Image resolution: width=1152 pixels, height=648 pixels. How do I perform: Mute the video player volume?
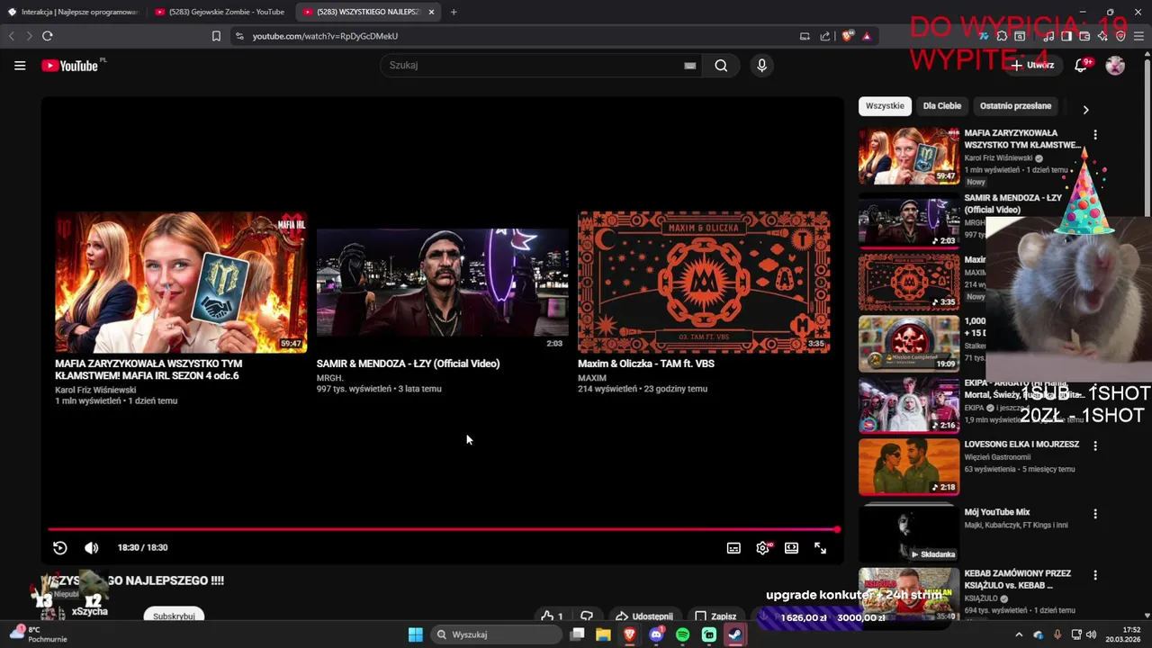click(x=91, y=547)
